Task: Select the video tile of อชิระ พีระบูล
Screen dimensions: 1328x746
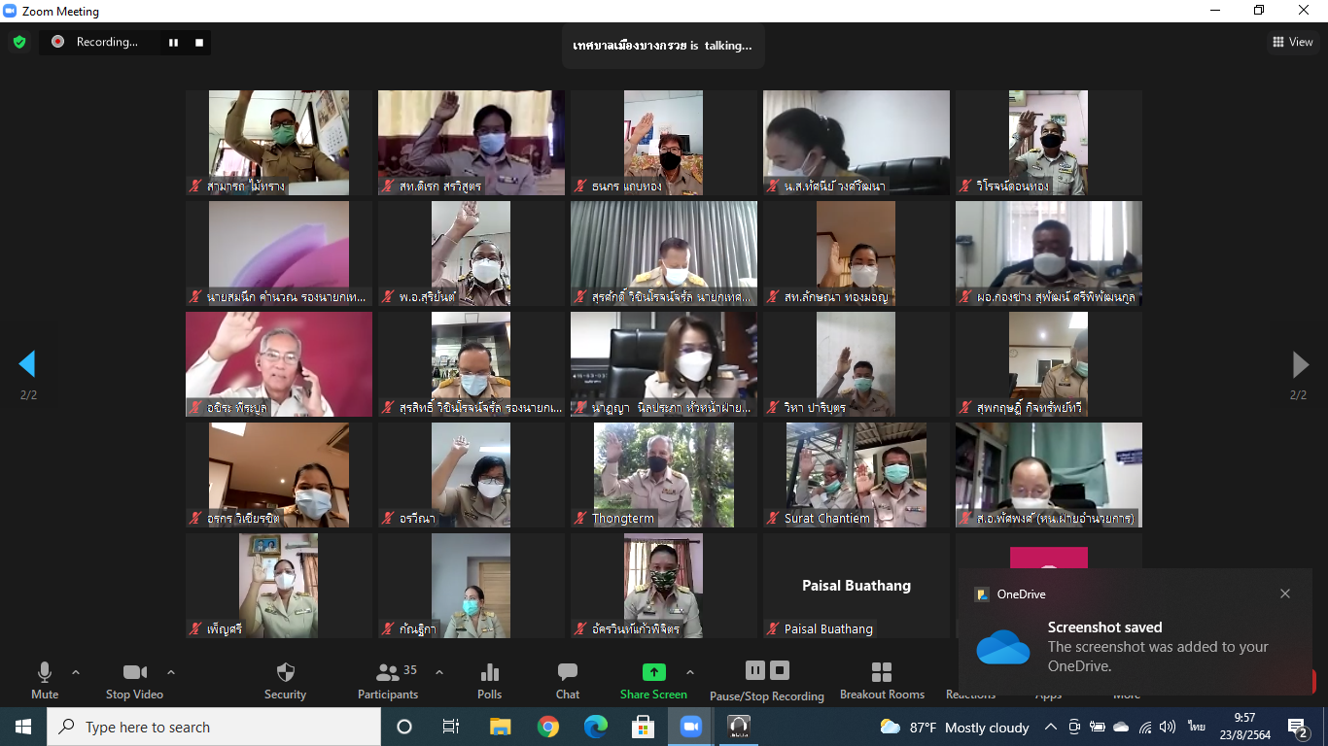Action: click(x=279, y=364)
